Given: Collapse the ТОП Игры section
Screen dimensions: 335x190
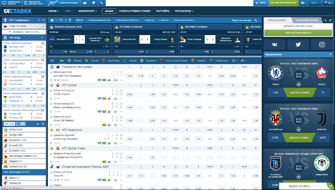Looking at the screenshot, I should coord(42,37).
